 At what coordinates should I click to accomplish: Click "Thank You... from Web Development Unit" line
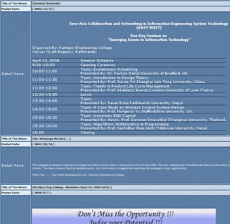[x=78, y=175]
